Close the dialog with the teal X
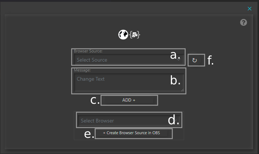Viewport: 259px width, 154px height. 250,8
